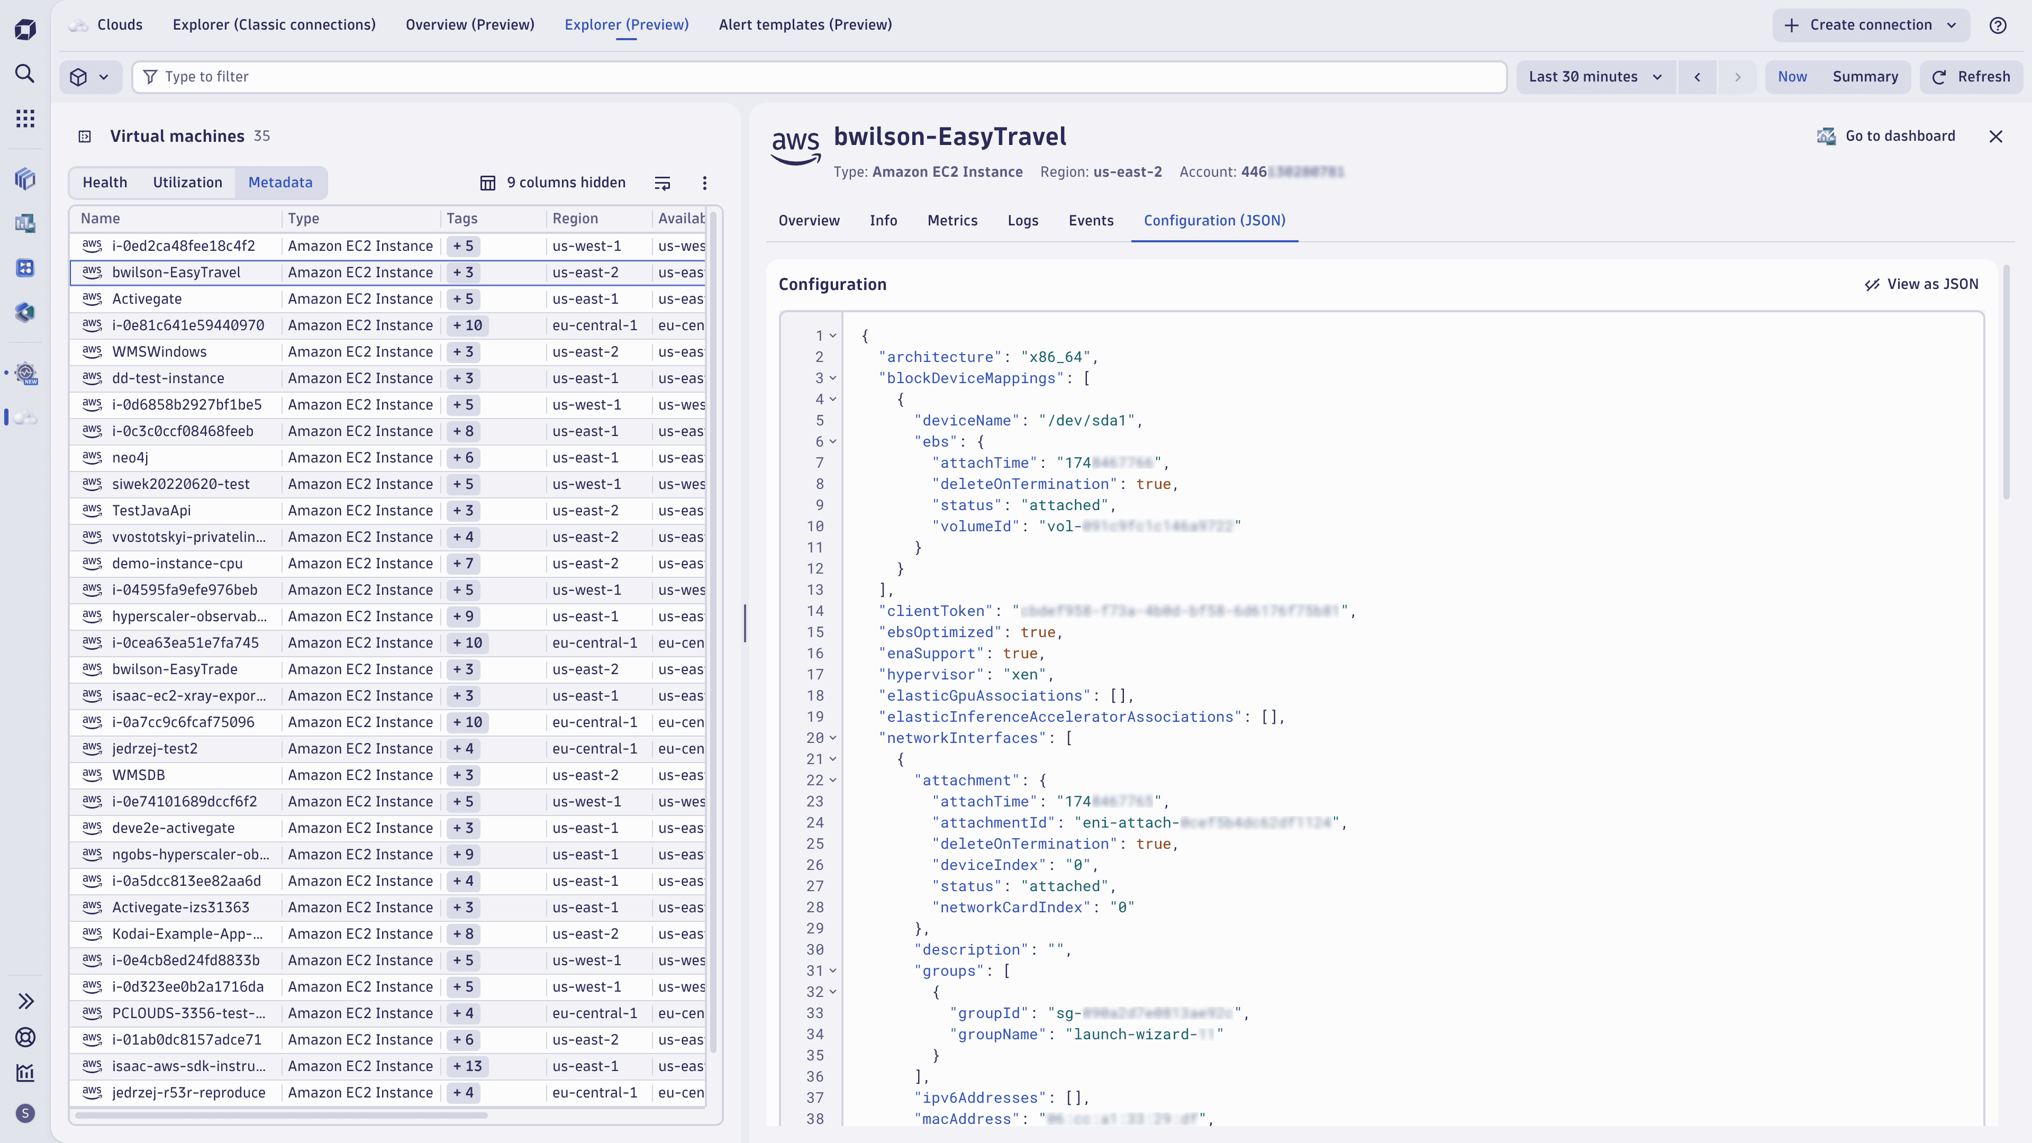2032x1143 pixels.
Task: Go to next timeframe arrow
Action: (1737, 77)
